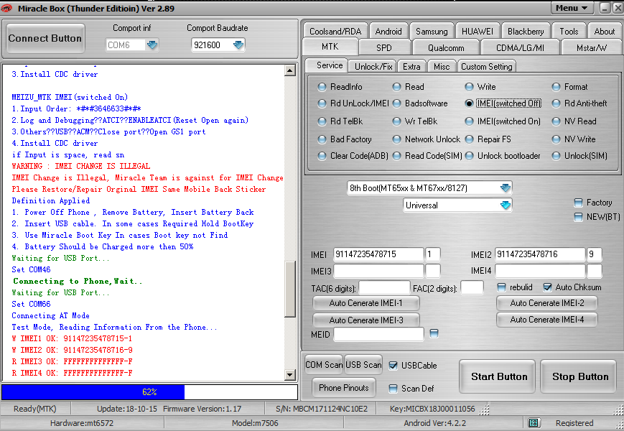Switch to the SPD tab

coord(384,47)
